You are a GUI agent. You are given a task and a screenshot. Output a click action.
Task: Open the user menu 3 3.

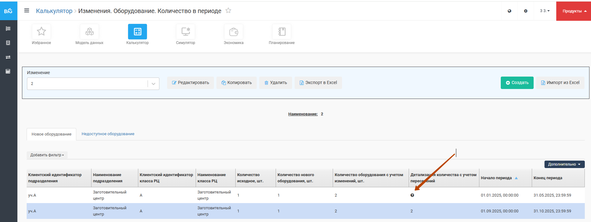pyautogui.click(x=545, y=11)
